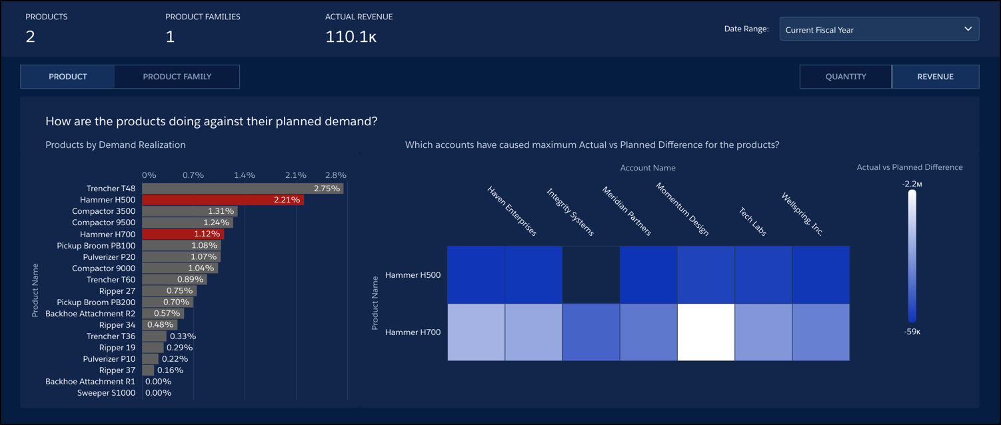The height and width of the screenshot is (425, 1001).
Task: Click the Wellspring, Inc. column header
Action: (x=802, y=214)
